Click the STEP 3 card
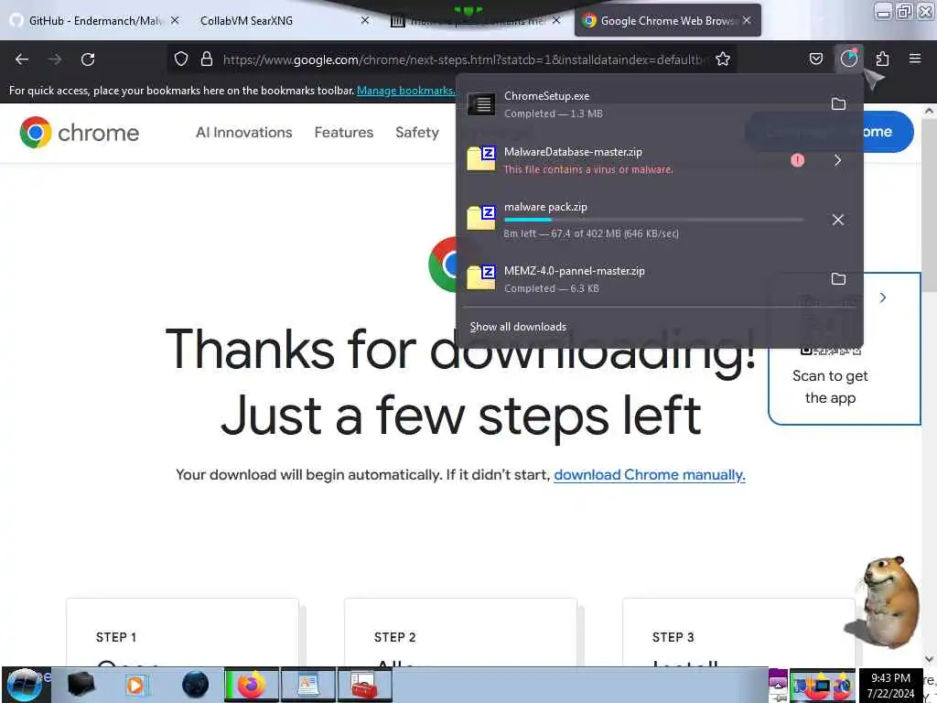This screenshot has width=937, height=703. tap(738, 633)
